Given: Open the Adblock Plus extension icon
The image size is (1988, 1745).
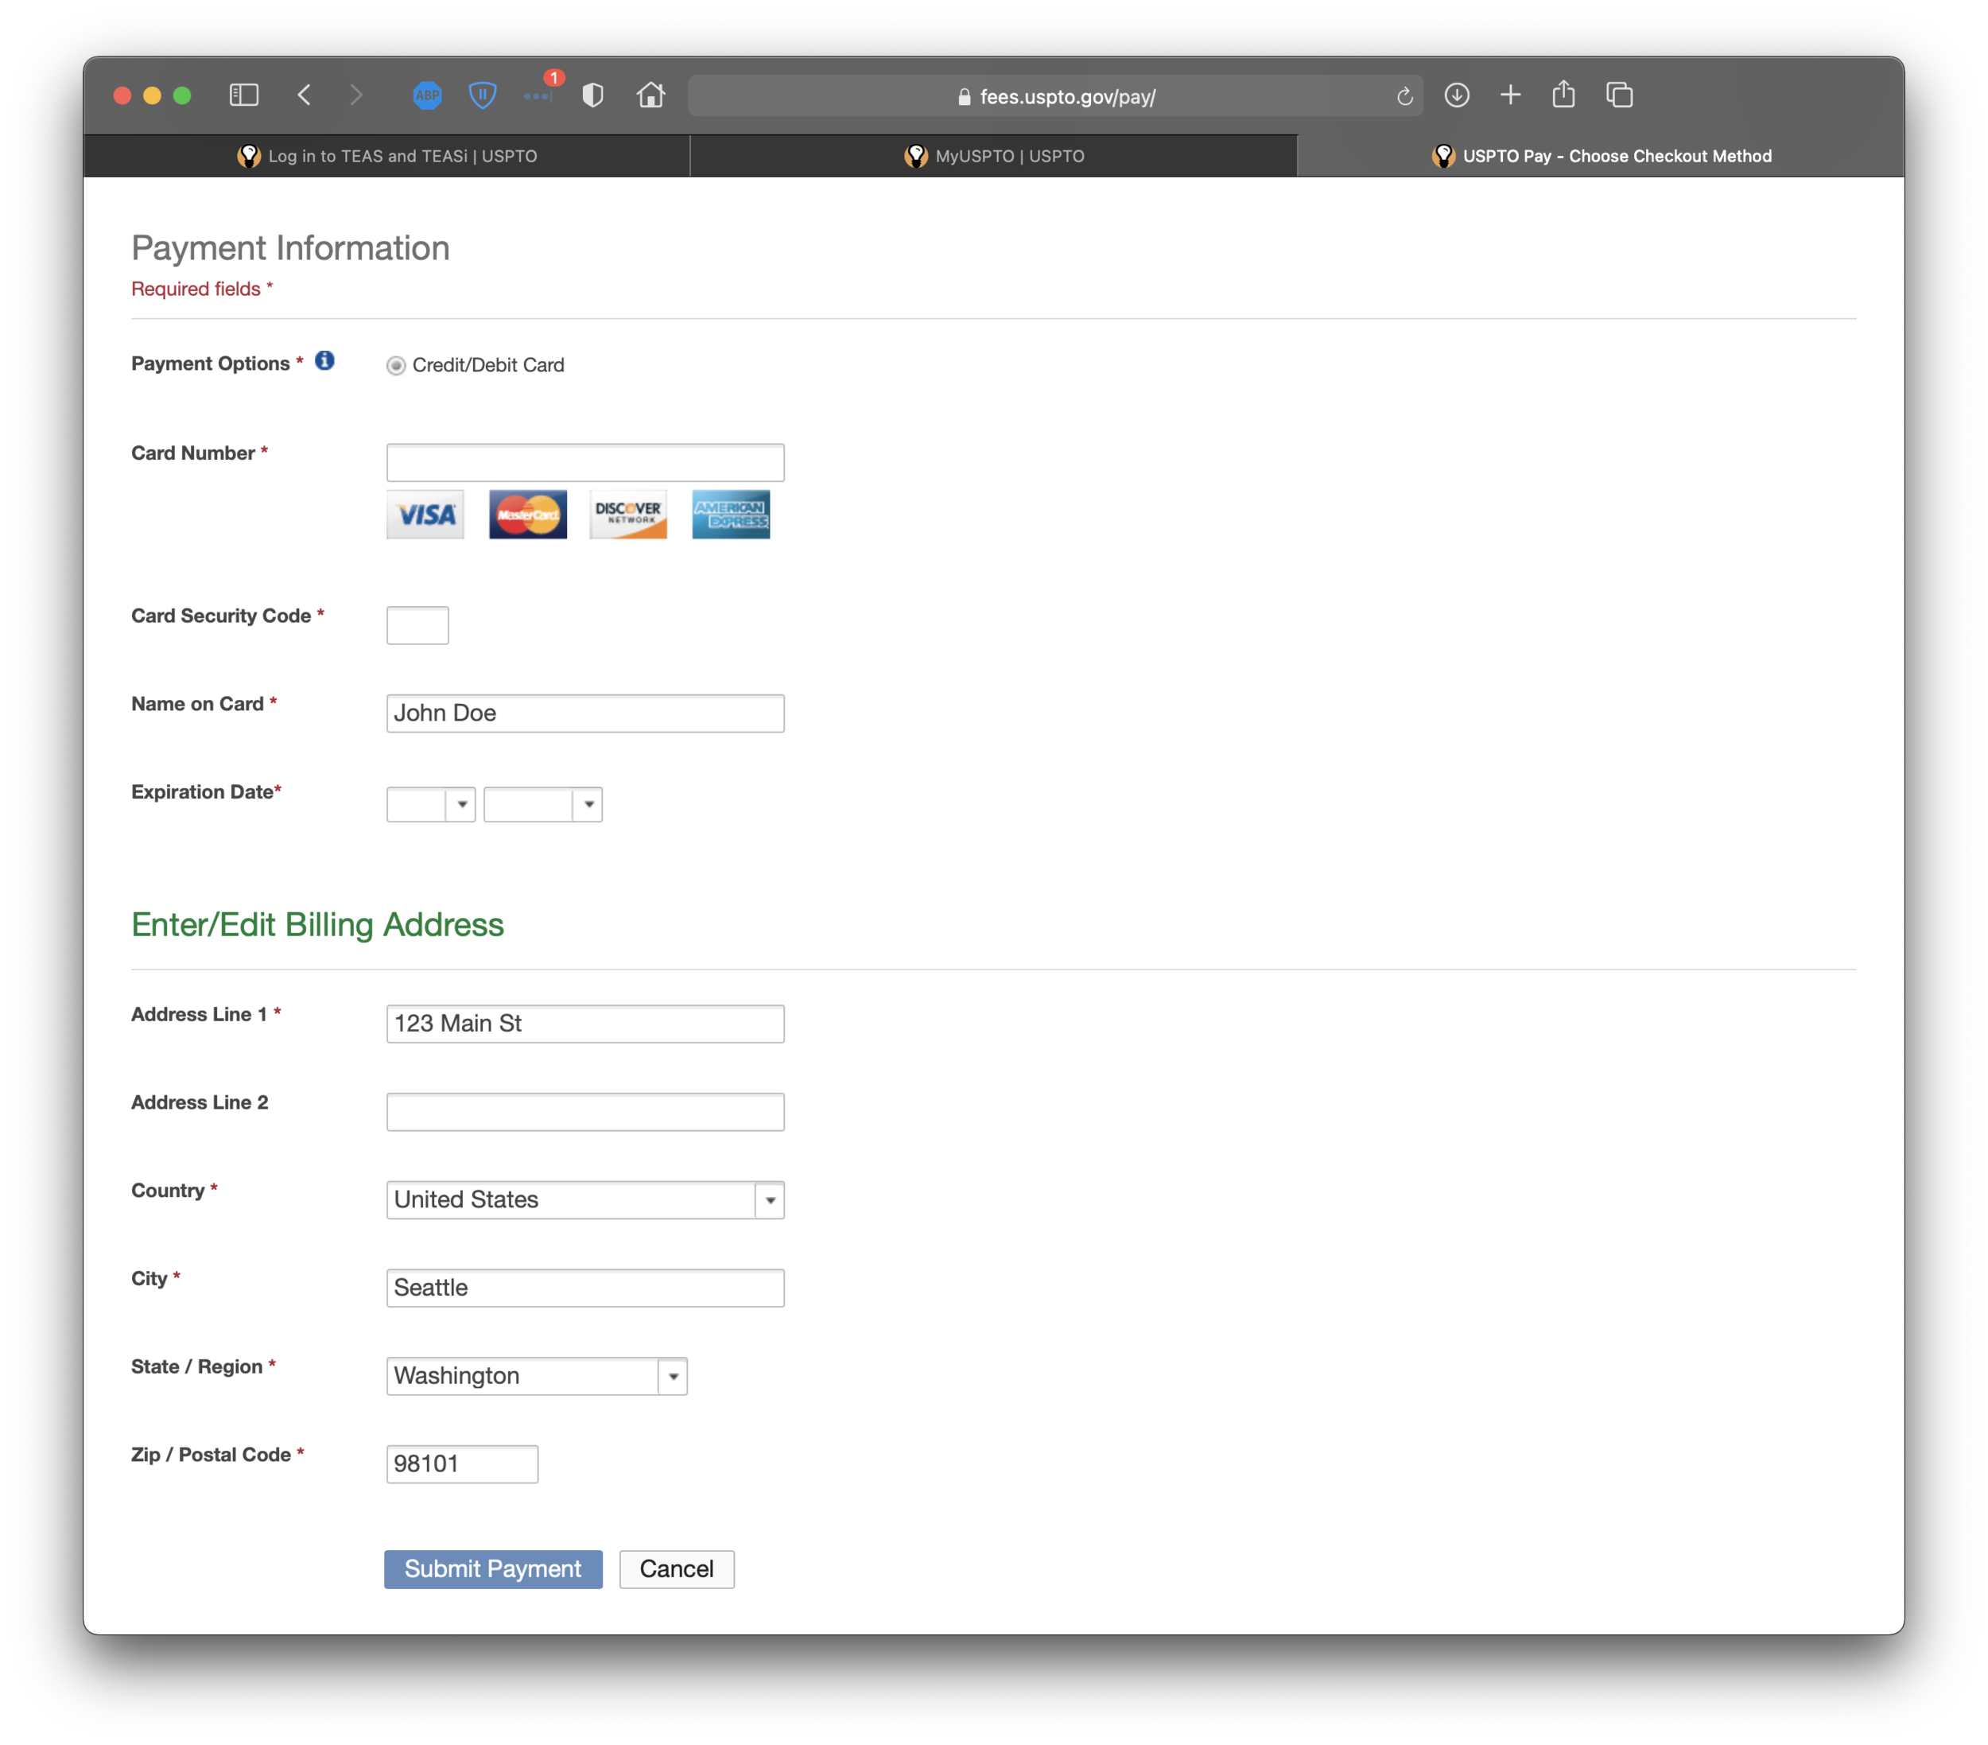Looking at the screenshot, I should click(427, 95).
